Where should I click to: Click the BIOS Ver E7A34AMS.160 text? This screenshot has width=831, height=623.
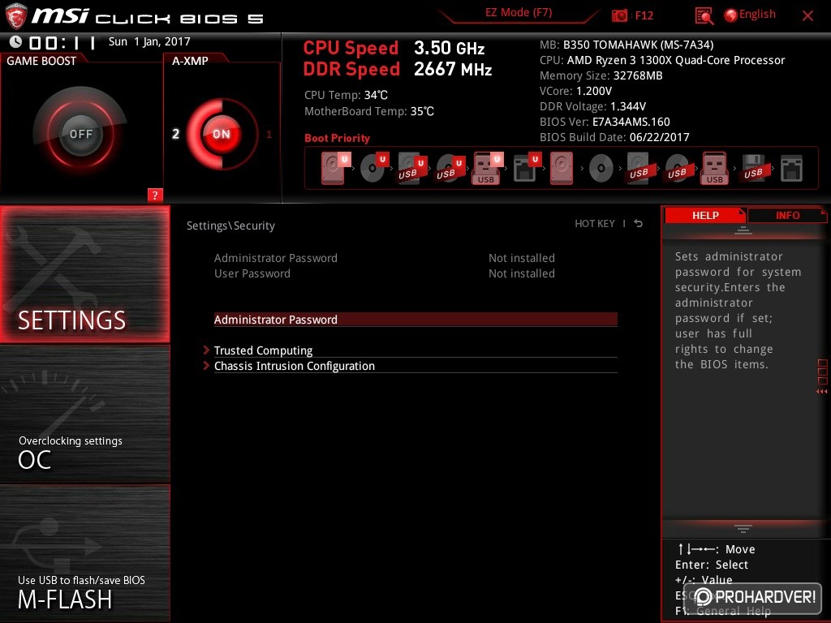tap(605, 122)
